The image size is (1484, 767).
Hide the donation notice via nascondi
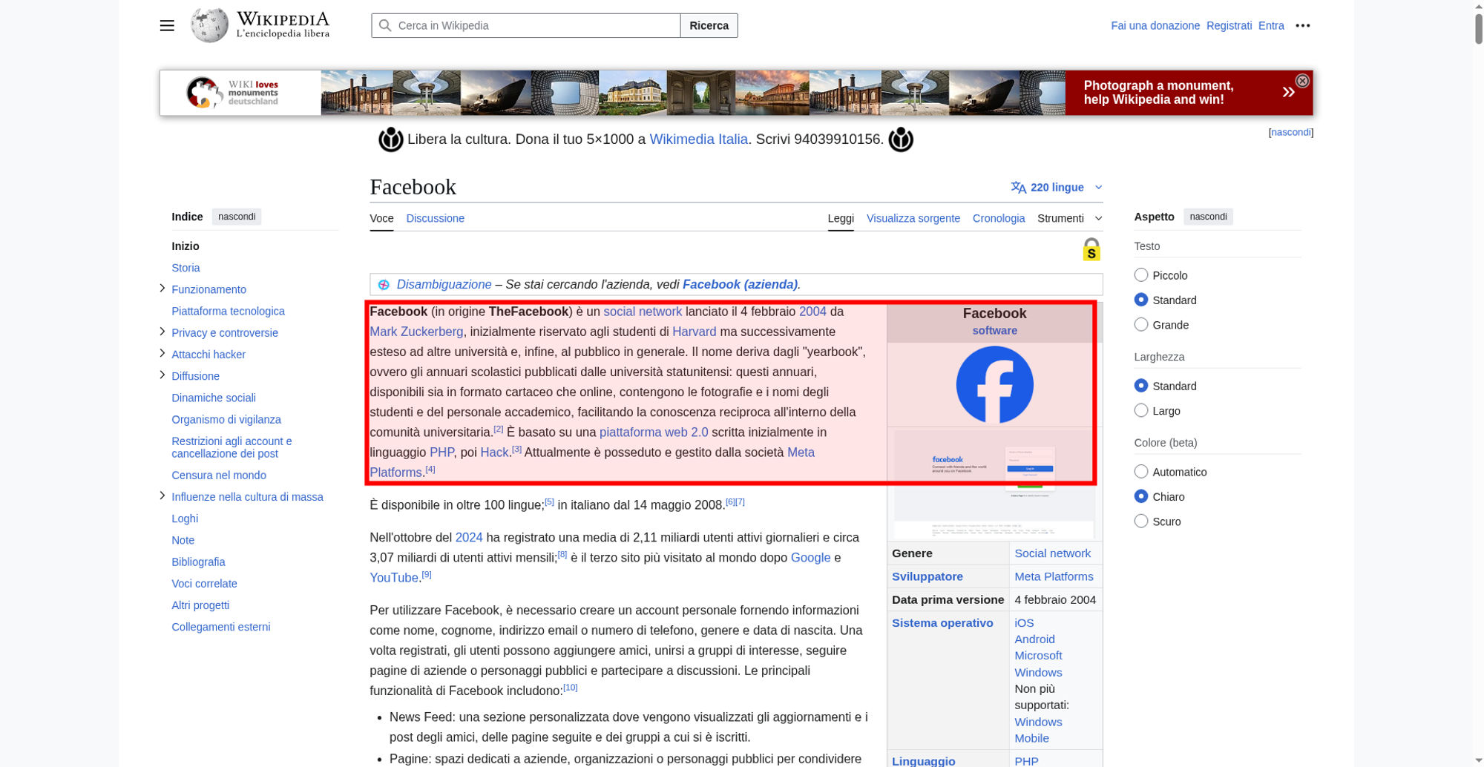1290,132
